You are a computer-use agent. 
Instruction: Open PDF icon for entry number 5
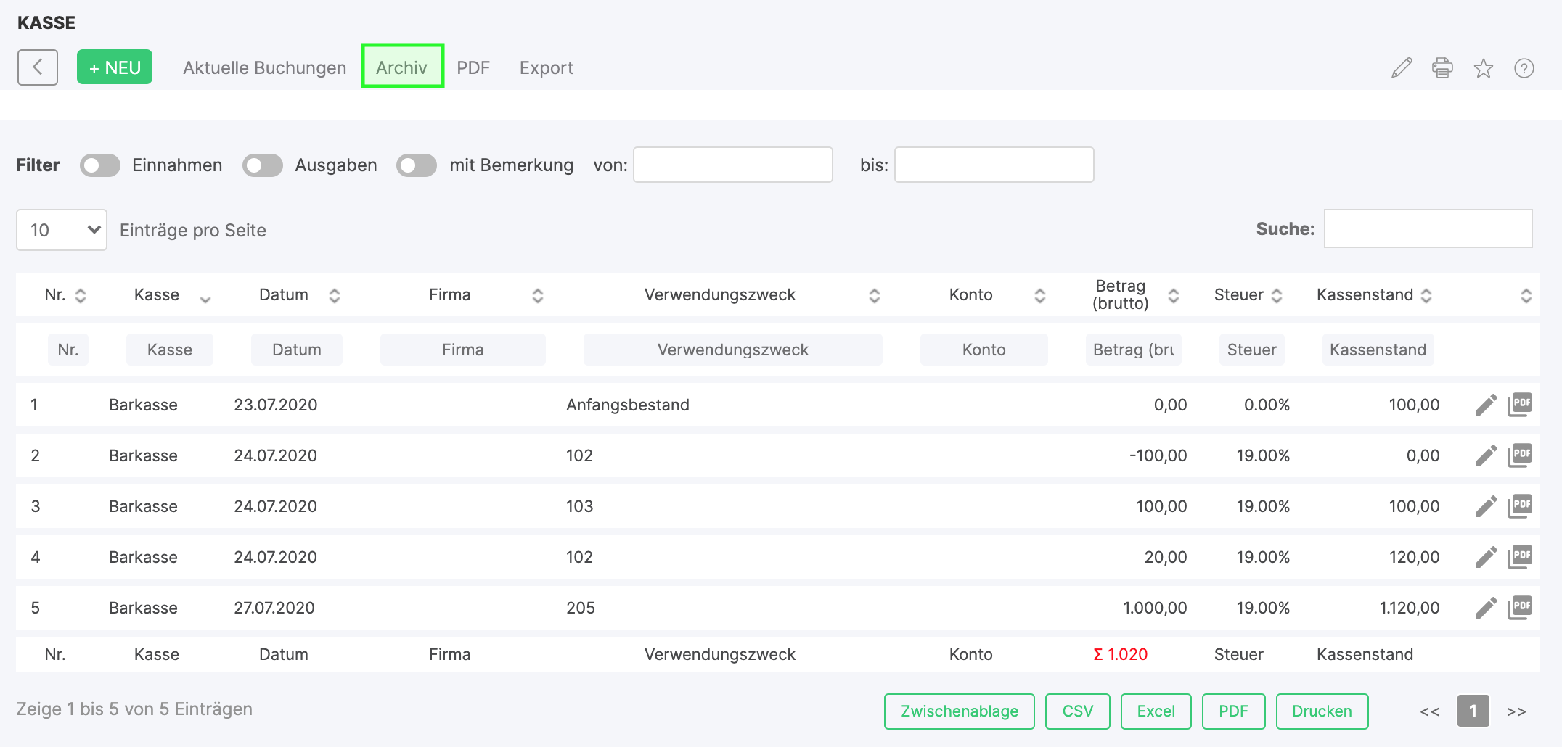click(x=1520, y=608)
